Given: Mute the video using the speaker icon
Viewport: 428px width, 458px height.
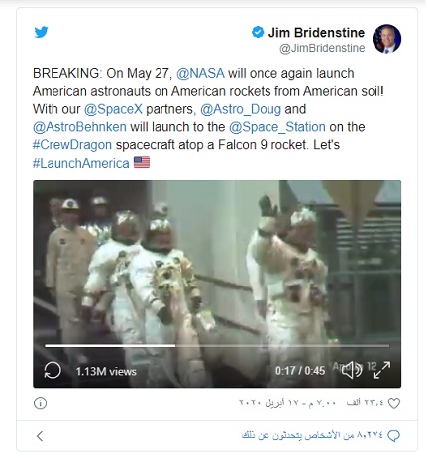Looking at the screenshot, I should [352, 370].
